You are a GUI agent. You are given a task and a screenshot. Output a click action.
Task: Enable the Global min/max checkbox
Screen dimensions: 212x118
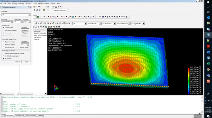(4, 47)
